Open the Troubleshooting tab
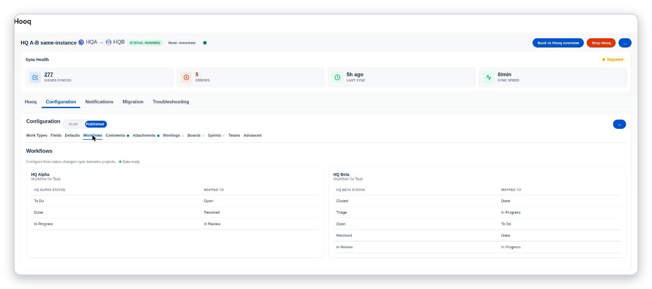 [x=171, y=102]
